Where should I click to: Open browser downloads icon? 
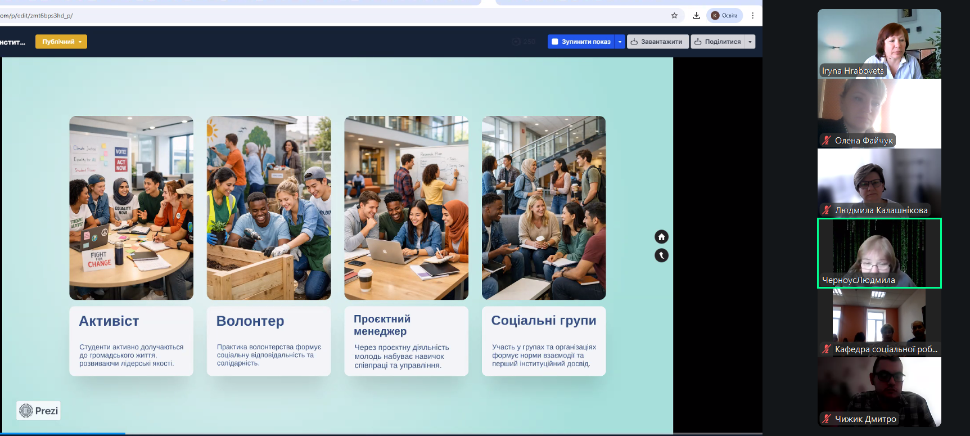(696, 16)
